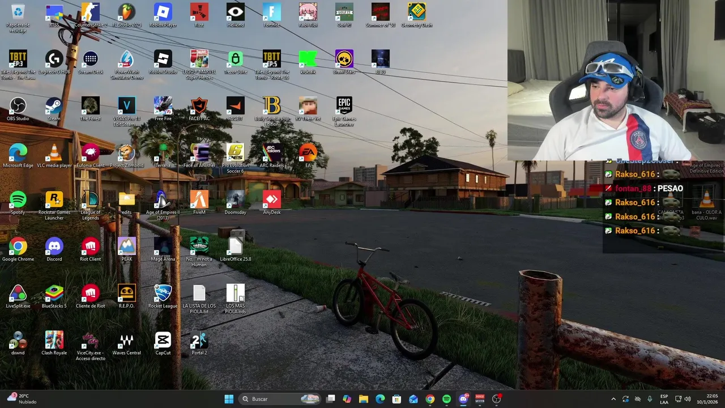The height and width of the screenshot is (408, 725).
Task: Click the Buscar search box in the taskbar
Action: 281,399
